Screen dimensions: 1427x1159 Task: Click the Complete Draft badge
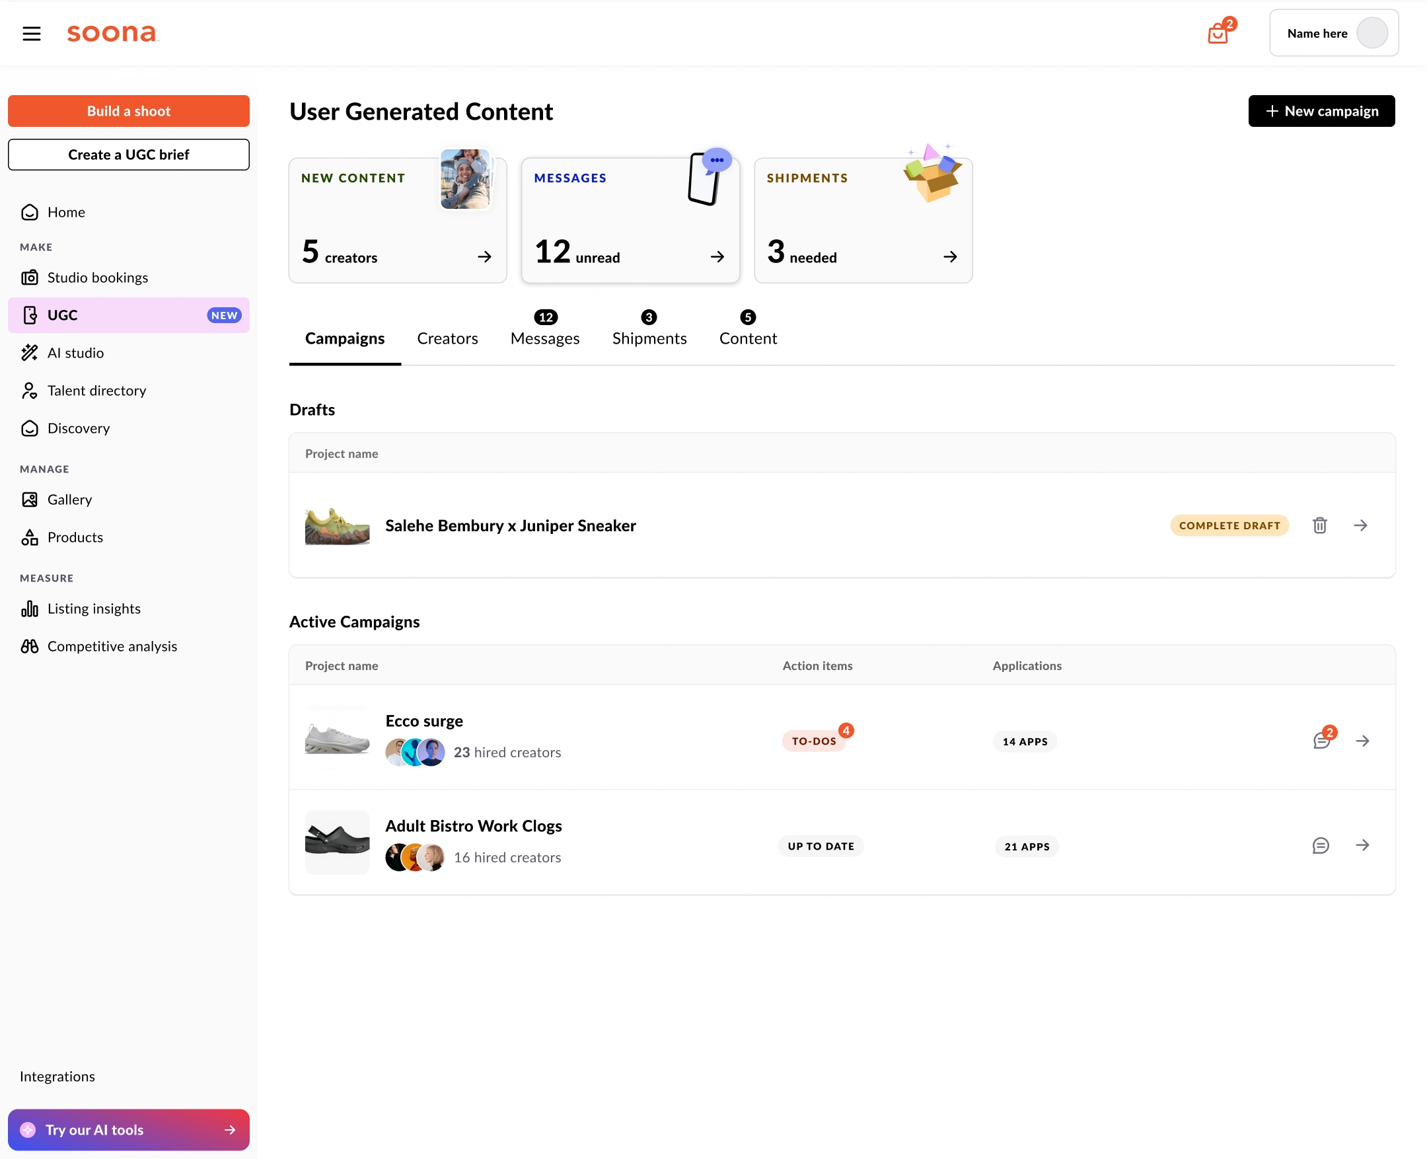(x=1229, y=525)
